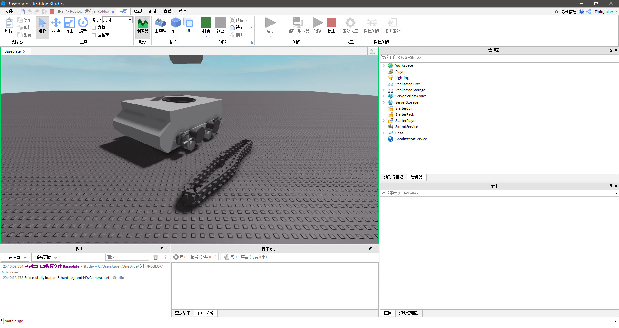
Task: Expand the Workspace tree node
Action: click(x=384, y=65)
